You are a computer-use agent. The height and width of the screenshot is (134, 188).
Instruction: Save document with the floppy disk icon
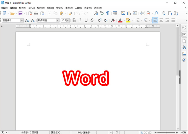(20, 13)
